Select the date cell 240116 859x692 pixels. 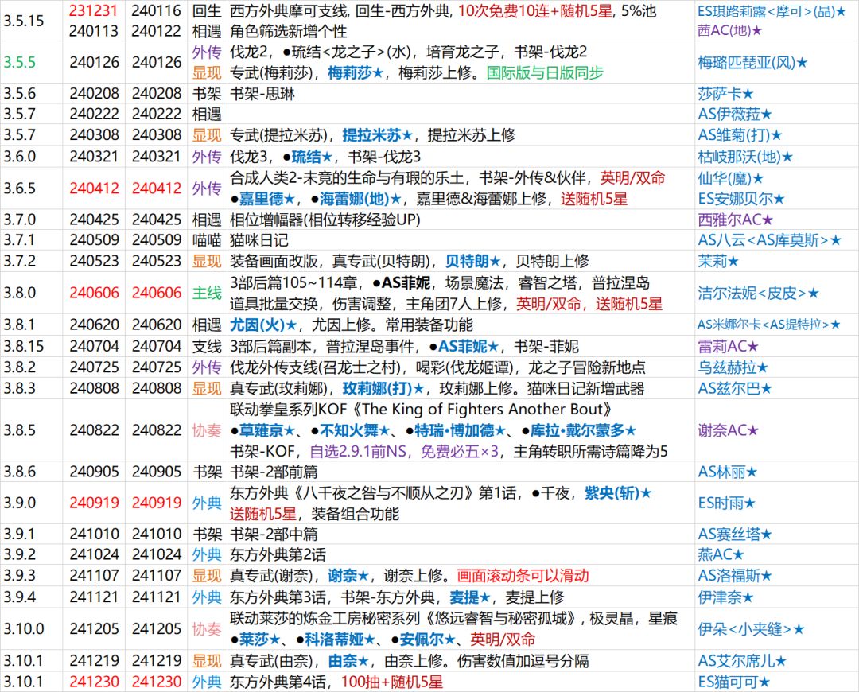point(156,11)
